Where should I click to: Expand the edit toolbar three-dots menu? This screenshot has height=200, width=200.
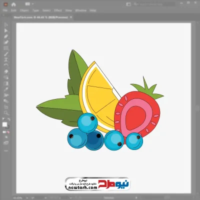coord(6,150)
